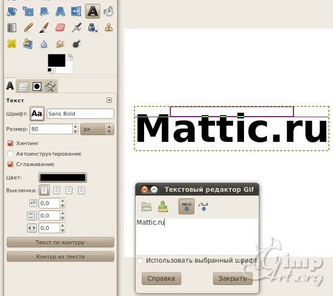
Task: Select the Heal tool
Action: pyautogui.click(x=12, y=44)
